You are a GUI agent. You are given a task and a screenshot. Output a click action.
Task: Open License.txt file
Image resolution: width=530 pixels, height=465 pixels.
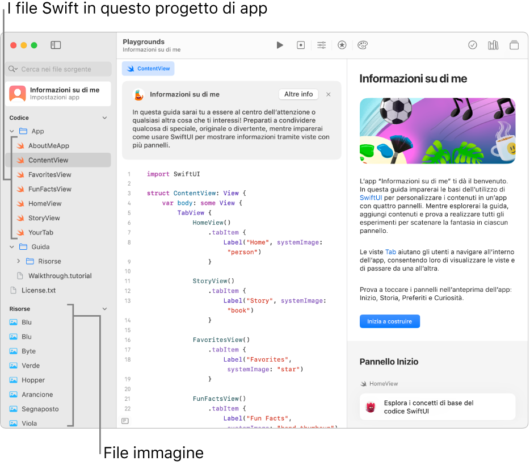[x=58, y=290]
